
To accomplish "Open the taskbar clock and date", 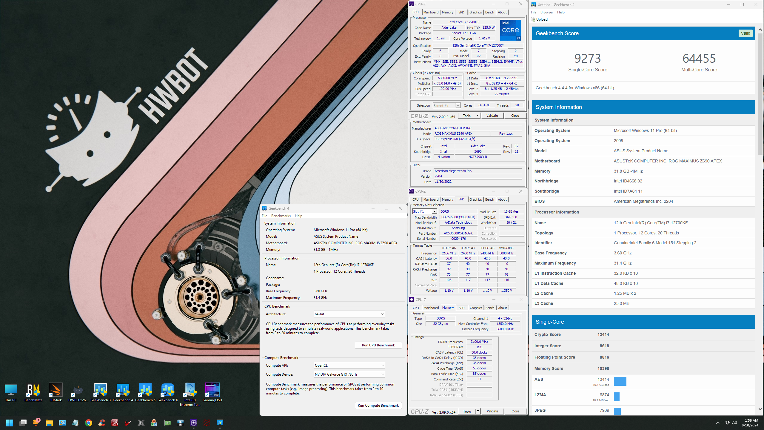I will pos(750,423).
